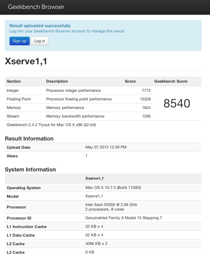Click the overall score 8540

177,103
